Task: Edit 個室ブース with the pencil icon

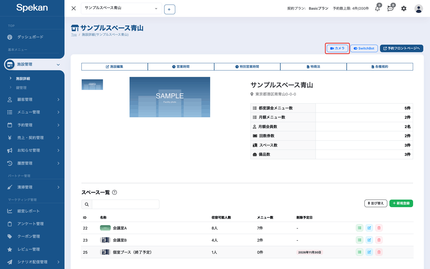Action: click(x=369, y=252)
